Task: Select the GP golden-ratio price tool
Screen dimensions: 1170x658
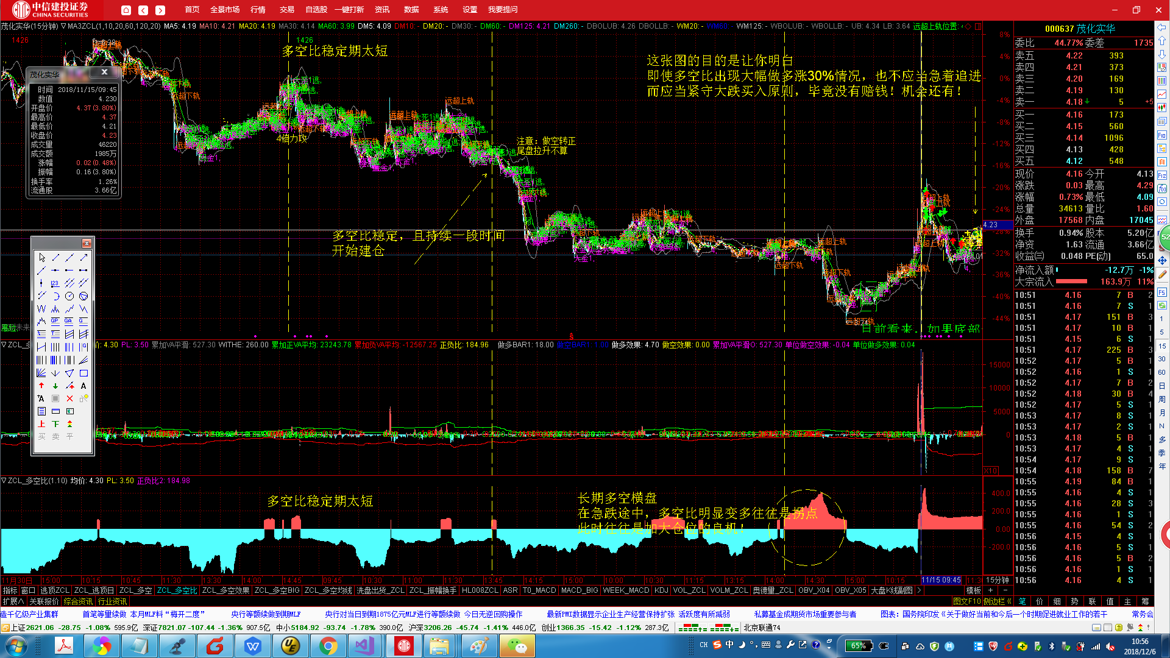Action: (x=55, y=321)
